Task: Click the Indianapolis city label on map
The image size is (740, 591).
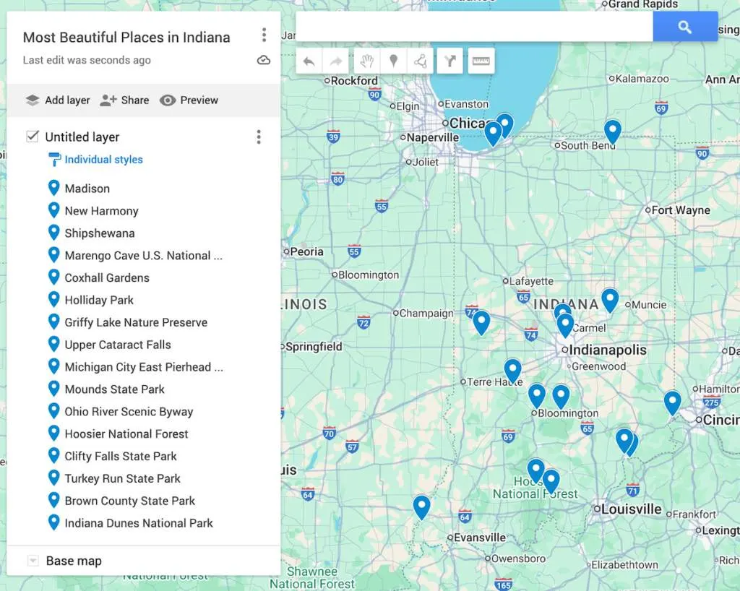Action: (x=607, y=350)
